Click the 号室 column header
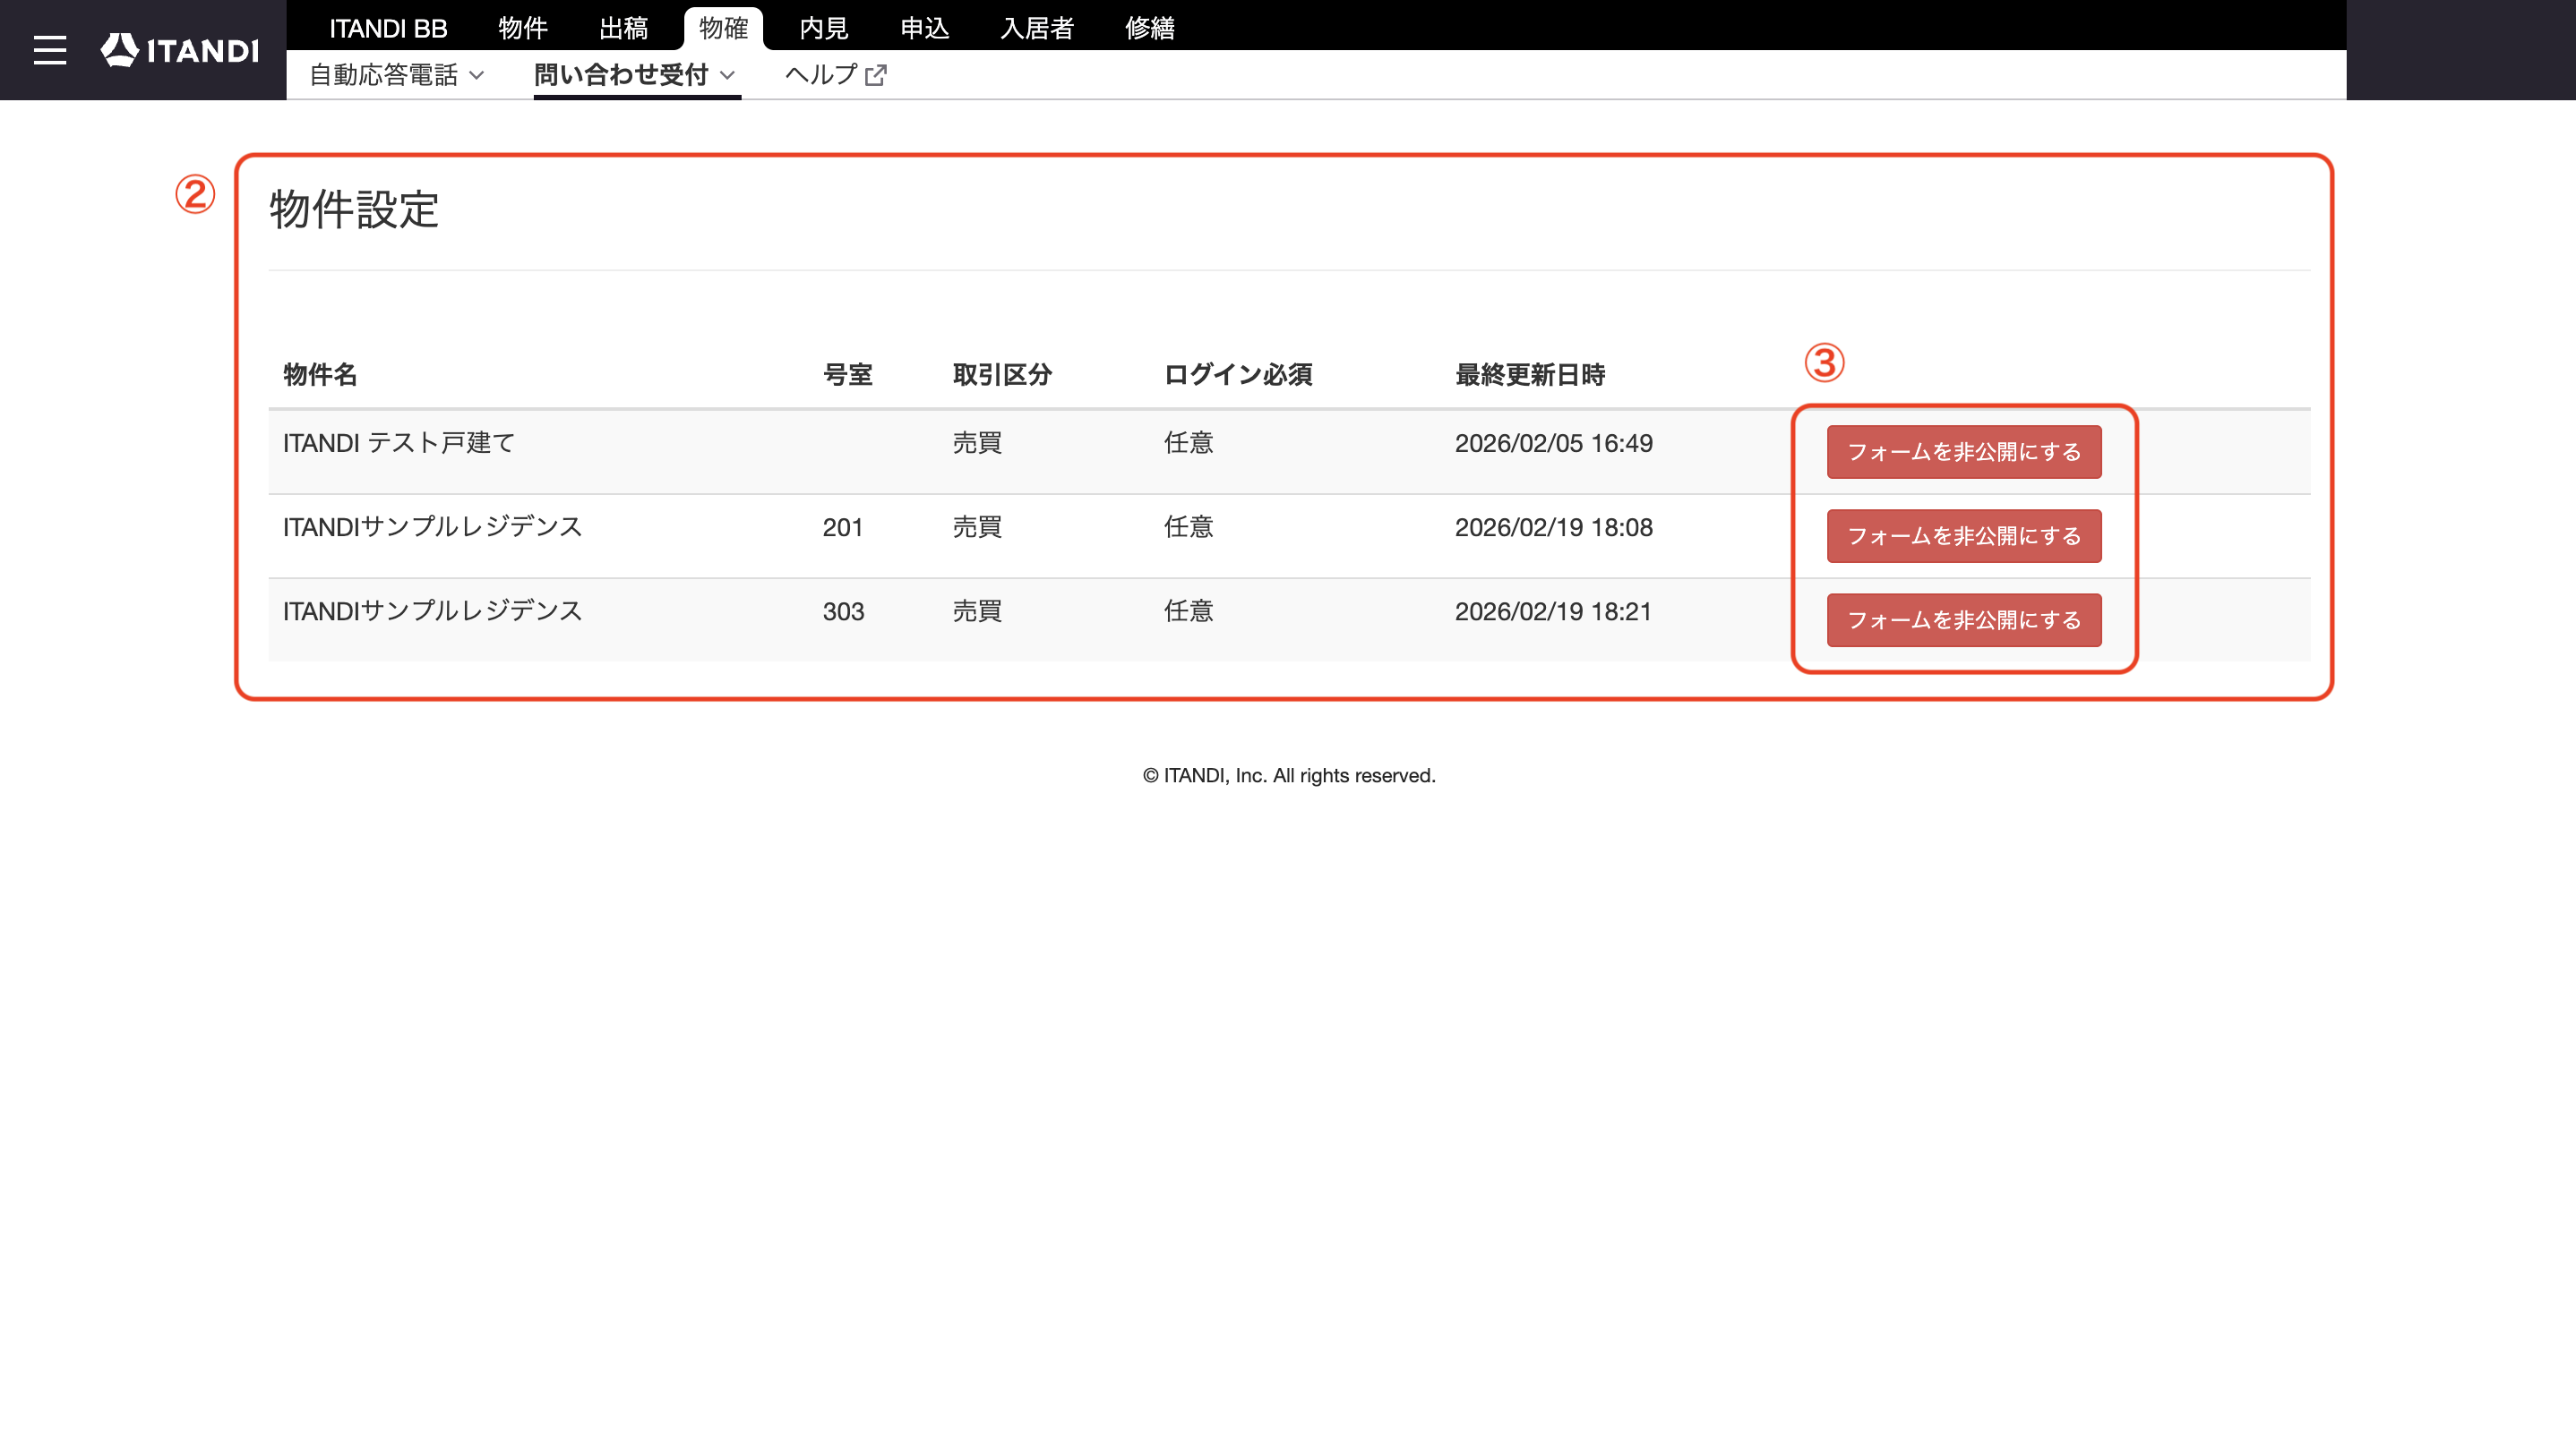 point(847,375)
